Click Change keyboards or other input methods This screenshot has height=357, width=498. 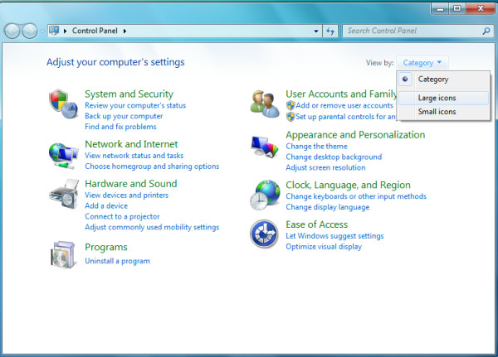click(x=356, y=196)
